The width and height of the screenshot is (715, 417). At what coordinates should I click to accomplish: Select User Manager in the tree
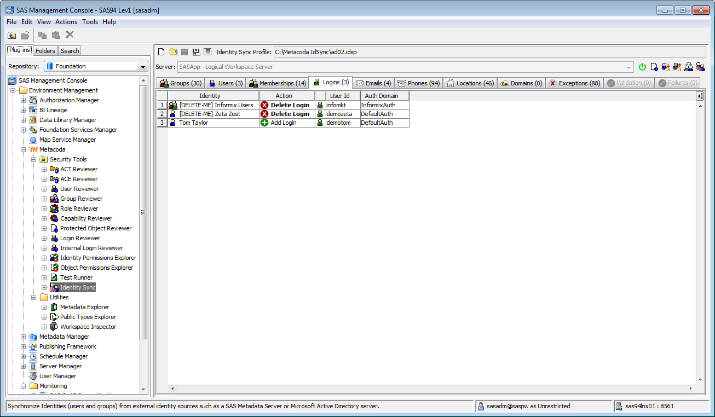point(57,376)
